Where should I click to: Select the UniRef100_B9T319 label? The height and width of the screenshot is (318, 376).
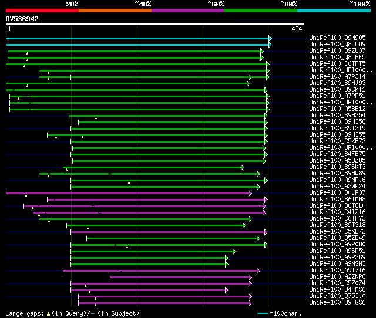click(x=337, y=128)
